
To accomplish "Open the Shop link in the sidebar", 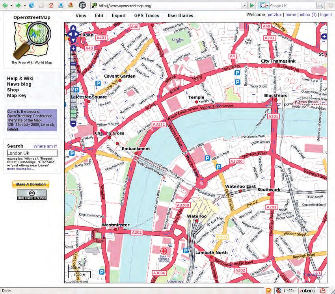I will pos(13,90).
